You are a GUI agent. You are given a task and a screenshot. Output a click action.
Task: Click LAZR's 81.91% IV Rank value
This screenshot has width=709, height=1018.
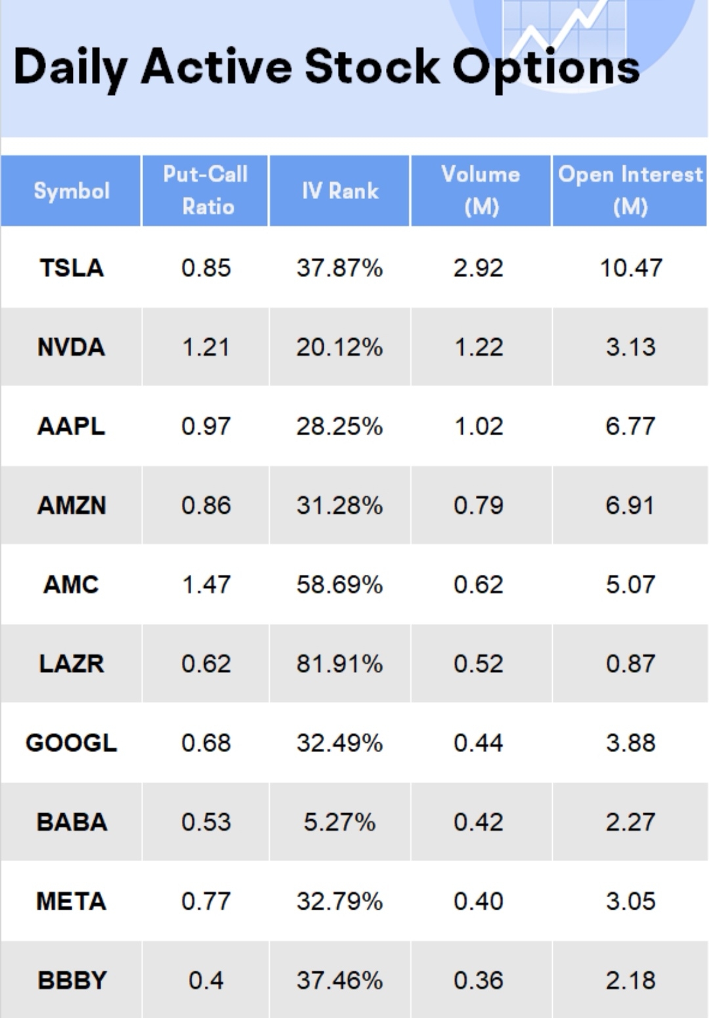(339, 664)
